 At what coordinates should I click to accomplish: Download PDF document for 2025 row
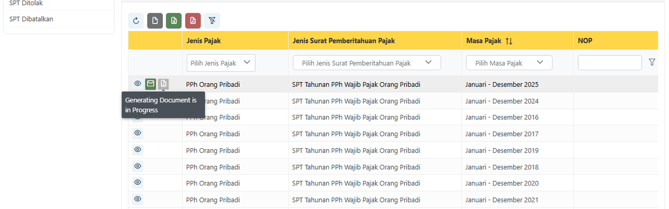(163, 84)
